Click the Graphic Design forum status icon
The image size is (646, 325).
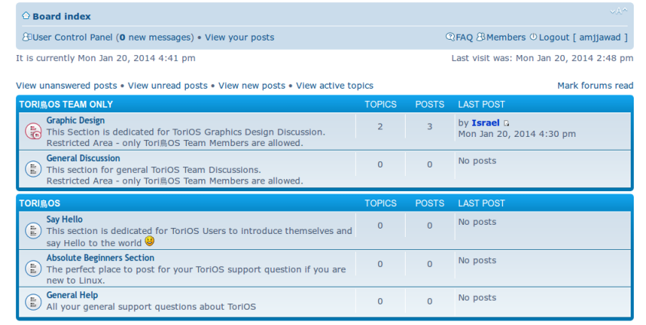33,131
